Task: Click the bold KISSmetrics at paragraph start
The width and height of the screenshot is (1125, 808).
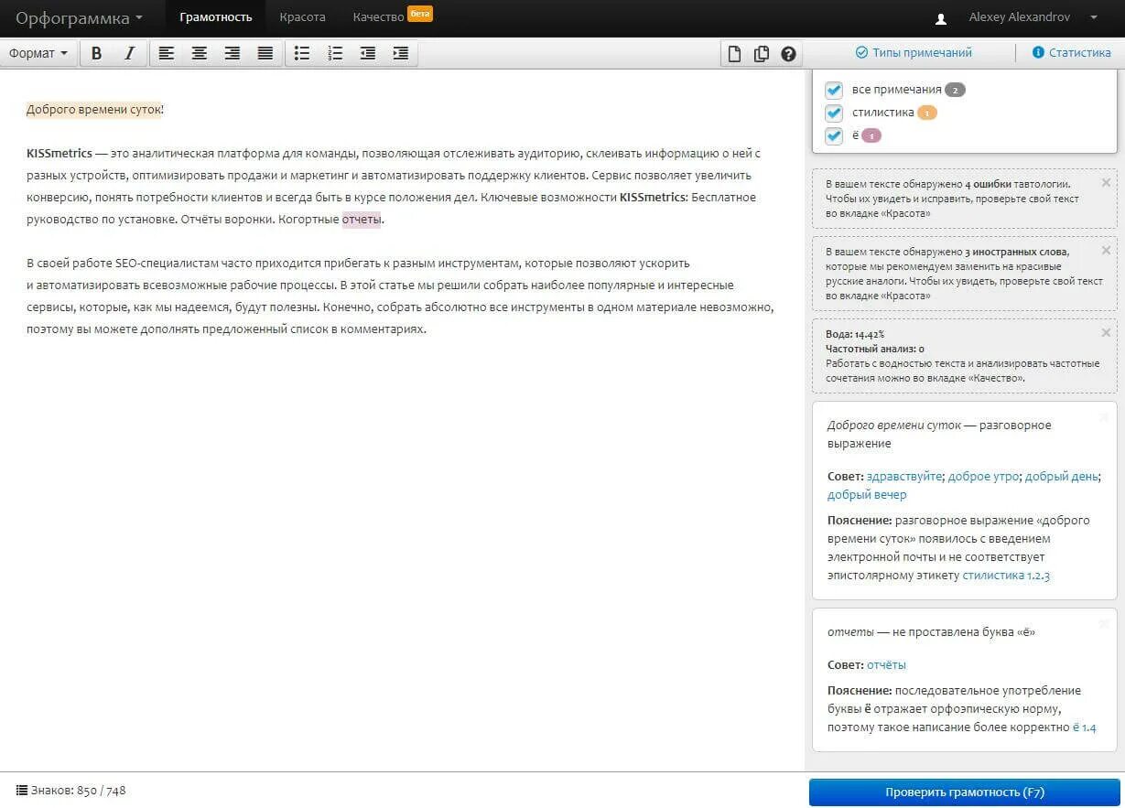Action: click(x=59, y=153)
